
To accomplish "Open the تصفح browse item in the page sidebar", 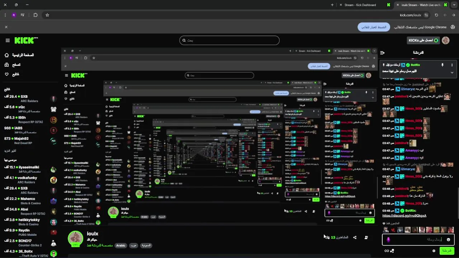I will tap(13, 65).
